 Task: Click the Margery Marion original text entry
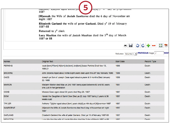point(76,86)
